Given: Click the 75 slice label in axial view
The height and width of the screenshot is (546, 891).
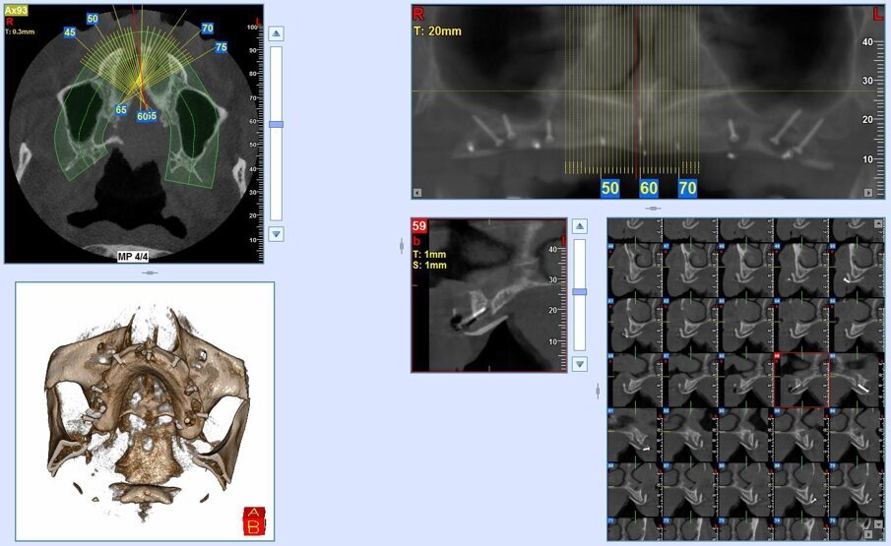Looking at the screenshot, I should click(221, 47).
